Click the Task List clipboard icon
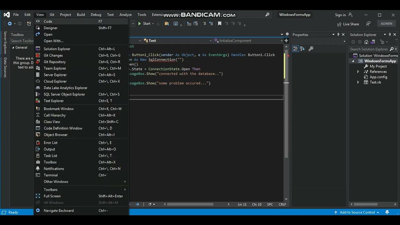Image resolution: width=400 pixels, height=225 pixels. click(x=38, y=156)
